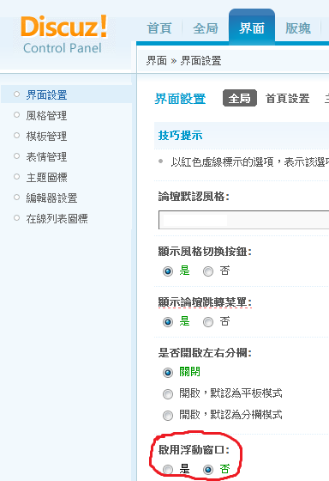Switch to the 首頁設置 sub-tab

tap(287, 99)
